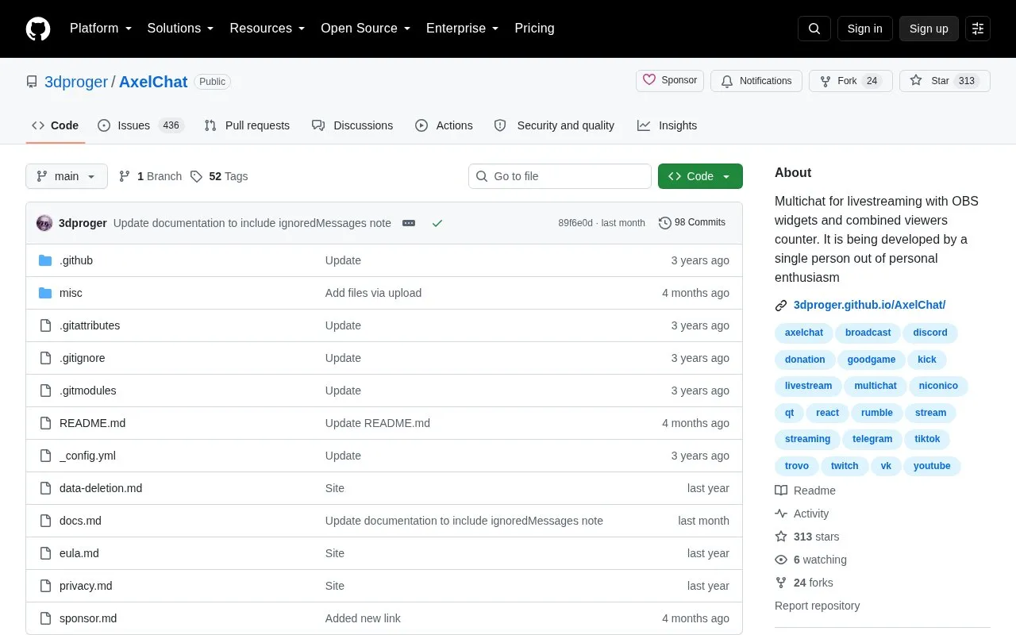The image size is (1016, 635).
Task: Click the misc folder icon
Action: 45,293
